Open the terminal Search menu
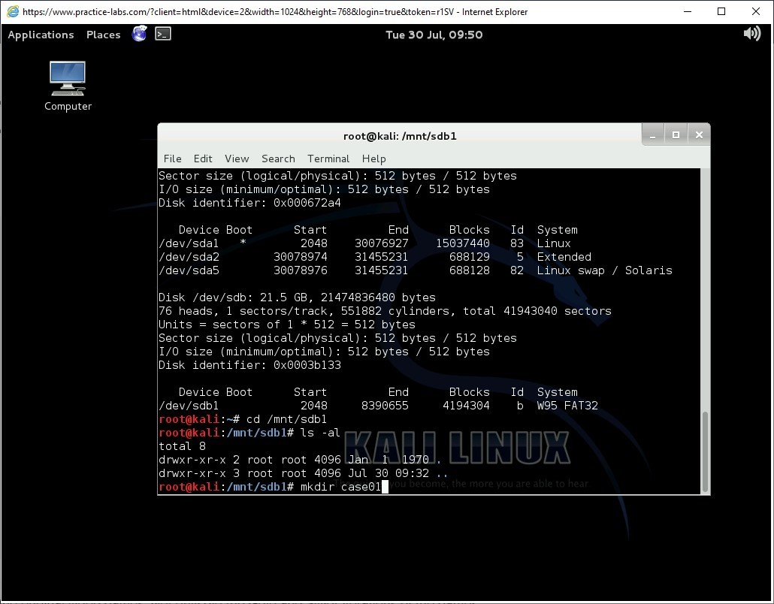The width and height of the screenshot is (774, 604). click(278, 159)
